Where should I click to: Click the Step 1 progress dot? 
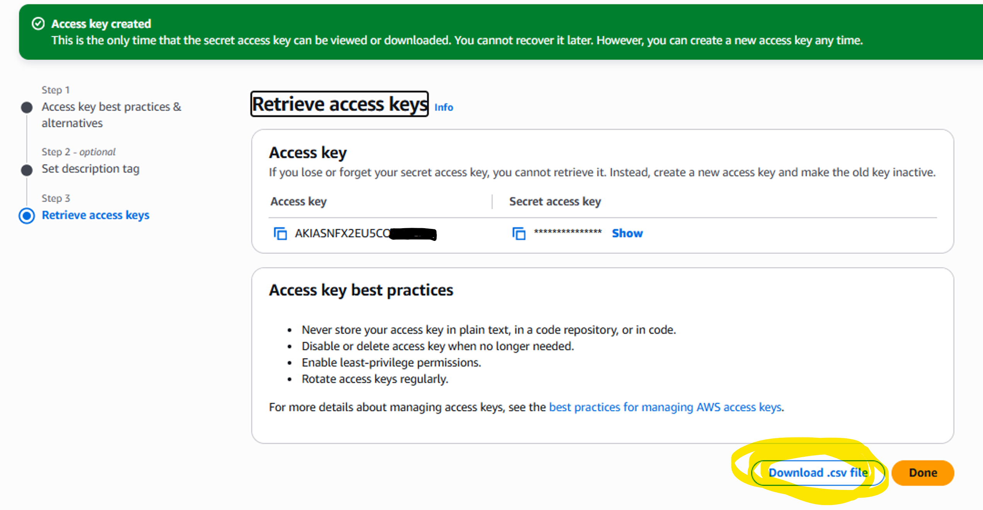[27, 107]
